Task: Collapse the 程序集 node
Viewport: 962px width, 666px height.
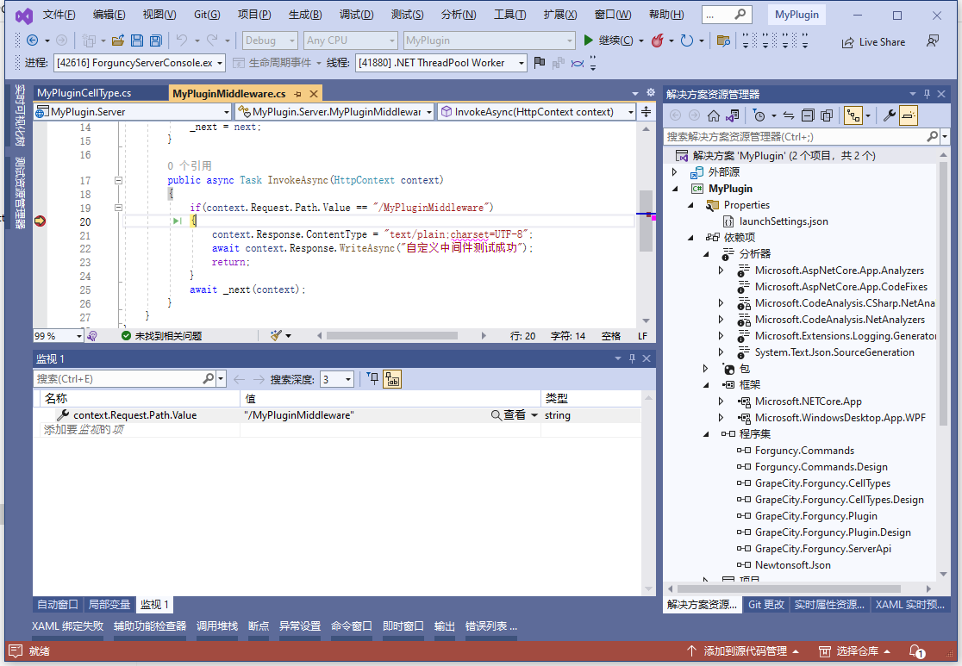Action: pyautogui.click(x=706, y=434)
